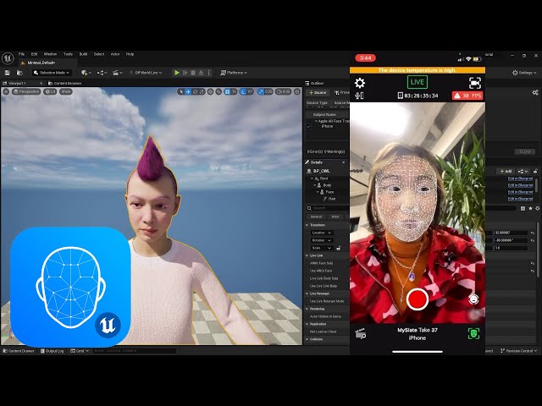Switch to the Content Browser tab
Image resolution: width=542 pixels, height=406 pixels.
tap(64, 84)
